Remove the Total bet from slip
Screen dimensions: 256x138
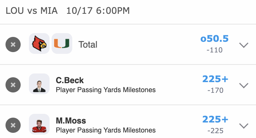13,45
